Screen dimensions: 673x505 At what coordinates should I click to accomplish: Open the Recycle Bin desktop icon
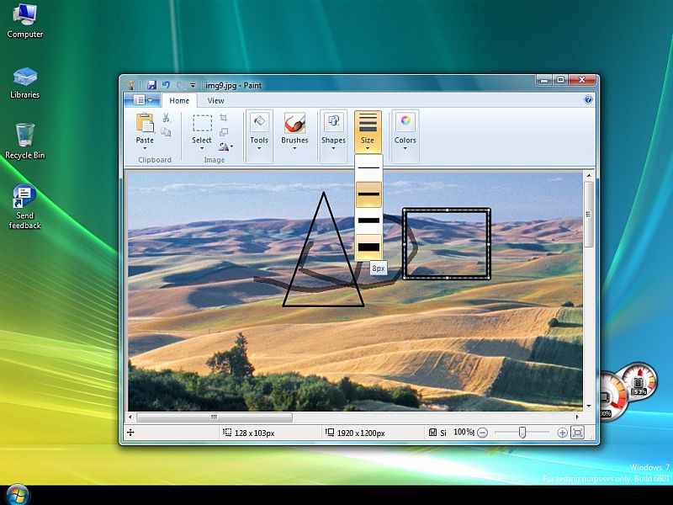coord(25,140)
